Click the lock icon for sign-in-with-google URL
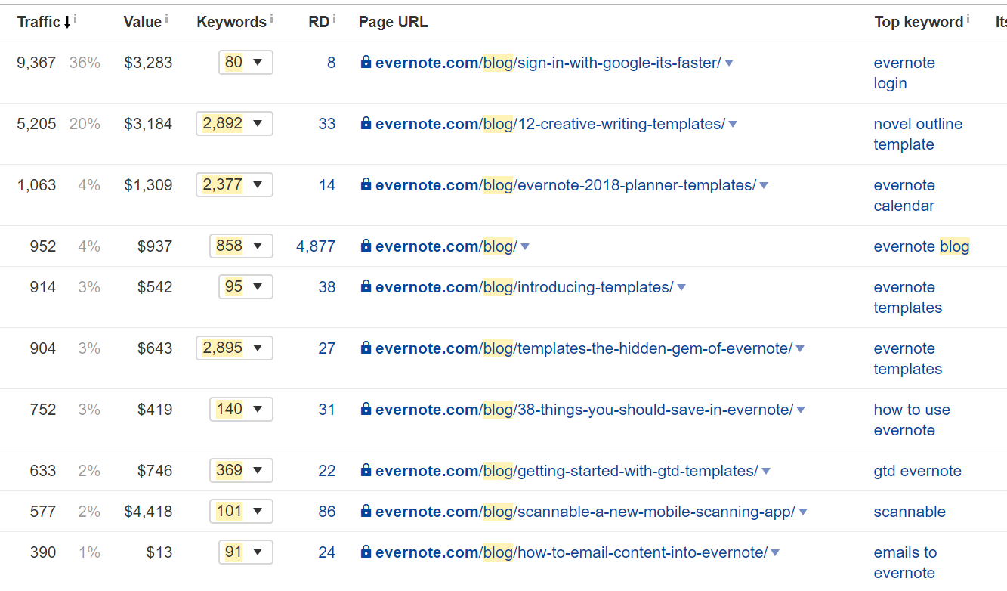 coord(366,62)
